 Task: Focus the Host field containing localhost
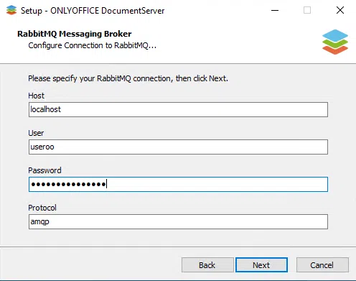[178, 110]
